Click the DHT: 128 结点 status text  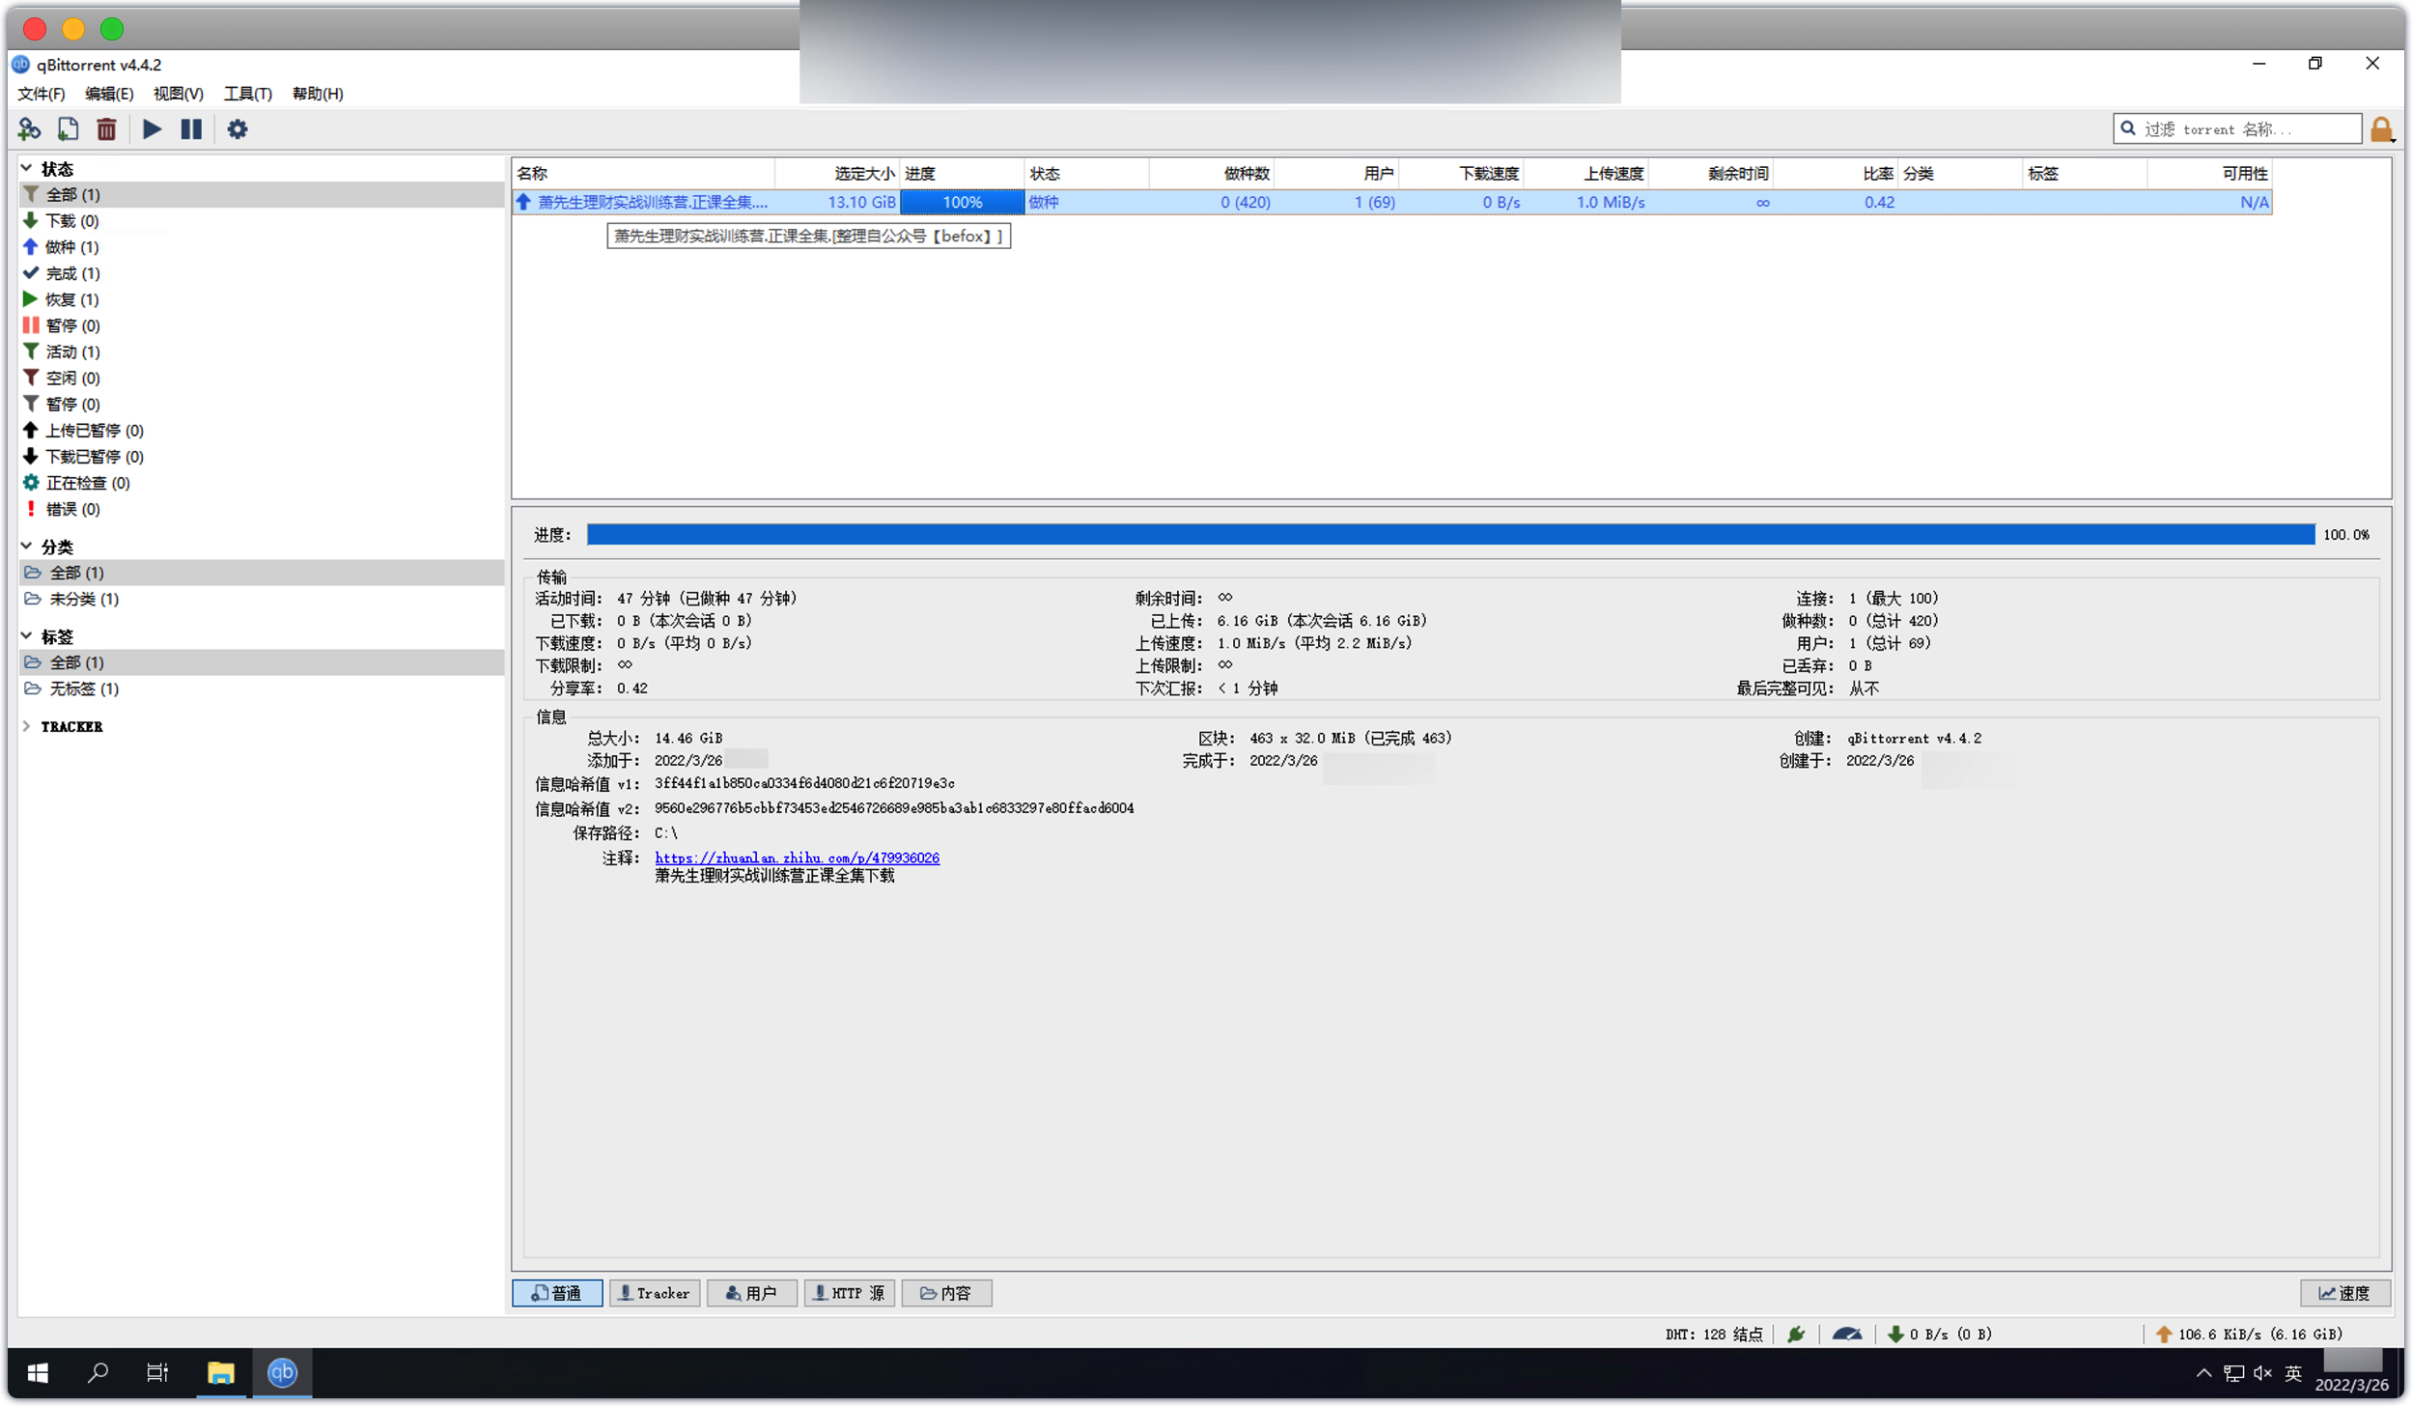tap(1713, 1334)
